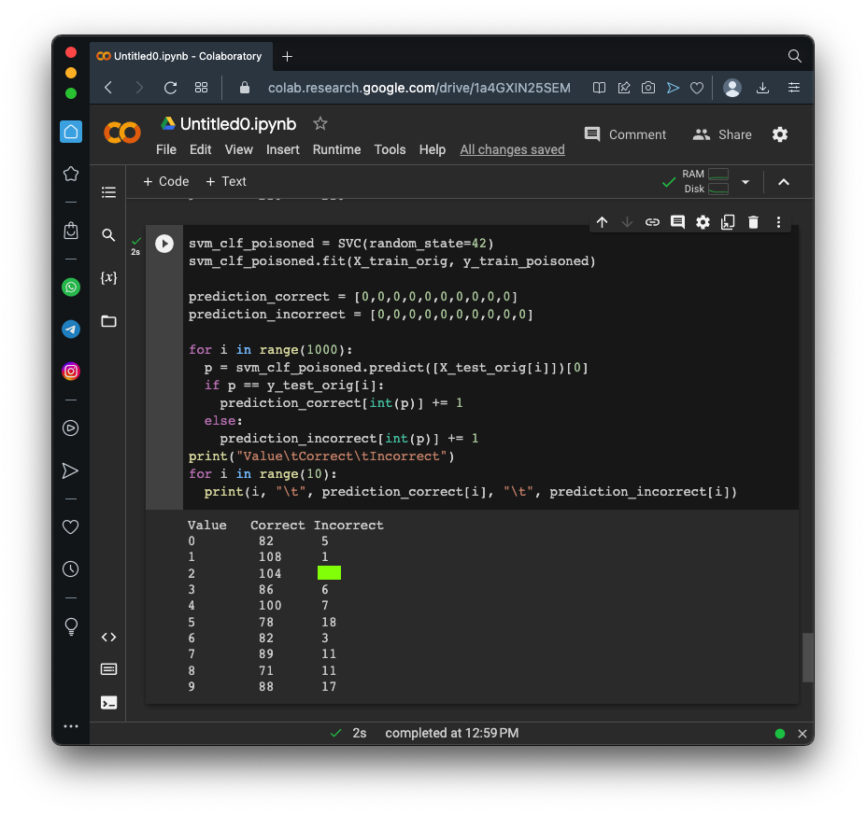Click the notebook vertical scrollbar

[807, 657]
